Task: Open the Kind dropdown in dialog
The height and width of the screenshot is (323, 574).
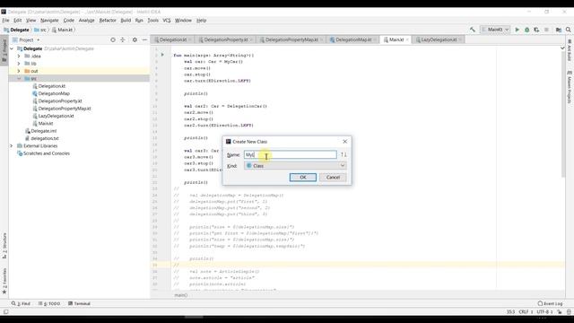Action: 295,165
